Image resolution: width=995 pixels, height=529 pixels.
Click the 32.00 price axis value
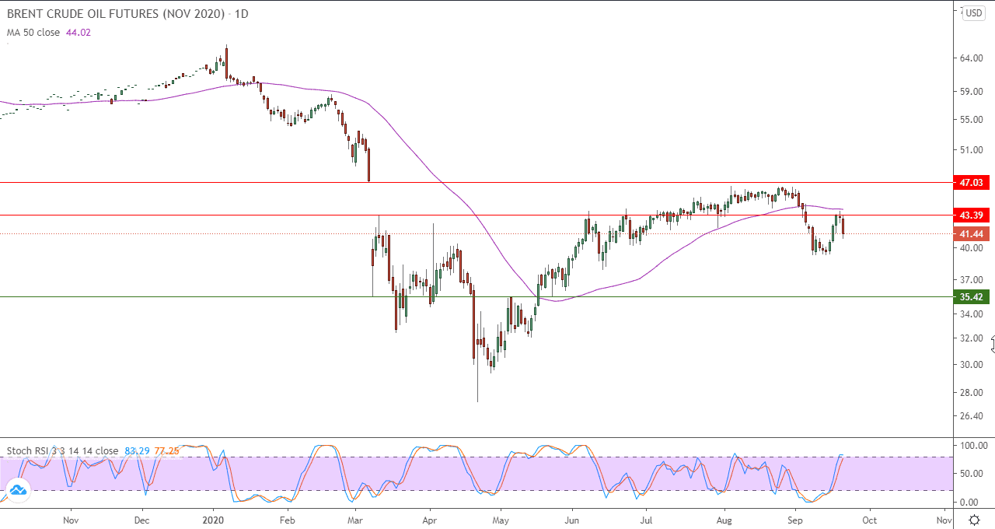click(x=972, y=338)
